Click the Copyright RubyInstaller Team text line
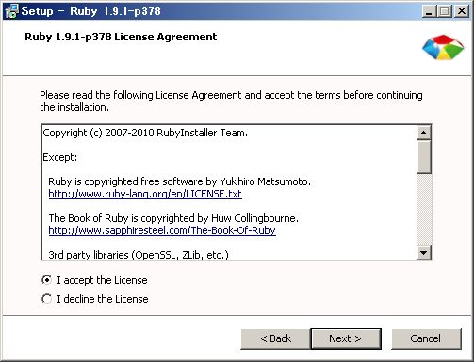 tap(145, 133)
